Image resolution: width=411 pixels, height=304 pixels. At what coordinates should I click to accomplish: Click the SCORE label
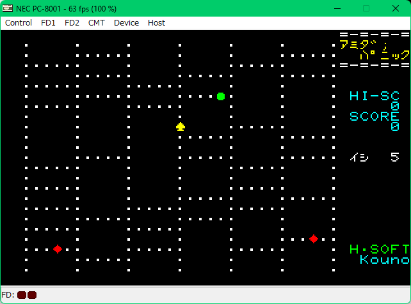(375, 116)
